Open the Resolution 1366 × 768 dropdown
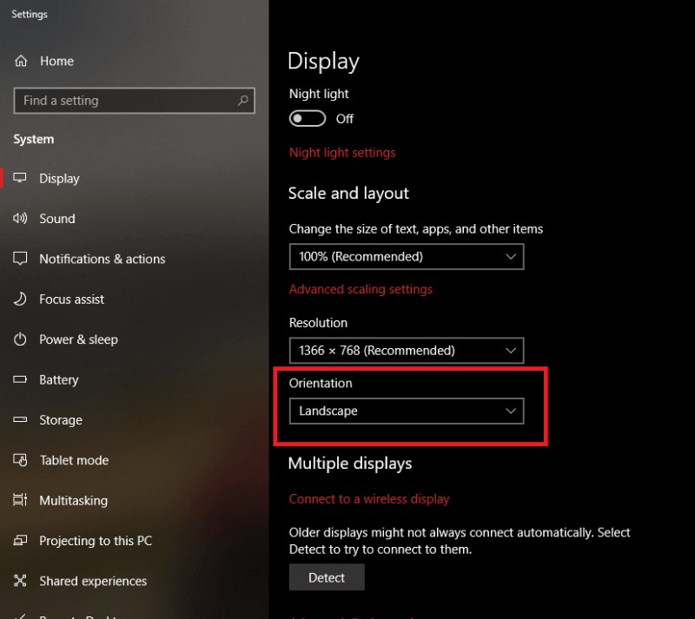Image resolution: width=695 pixels, height=619 pixels. [407, 351]
